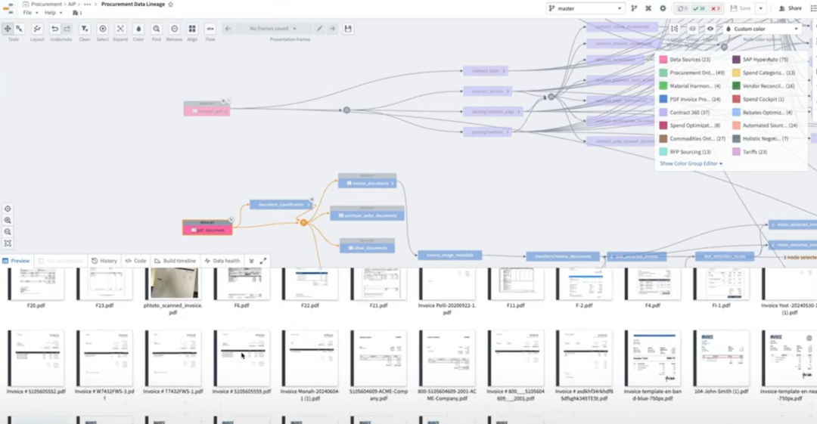Select the Contract 360 color swatch
The image size is (817, 424).
[663, 112]
